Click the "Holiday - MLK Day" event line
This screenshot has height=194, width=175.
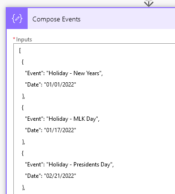[62, 119]
